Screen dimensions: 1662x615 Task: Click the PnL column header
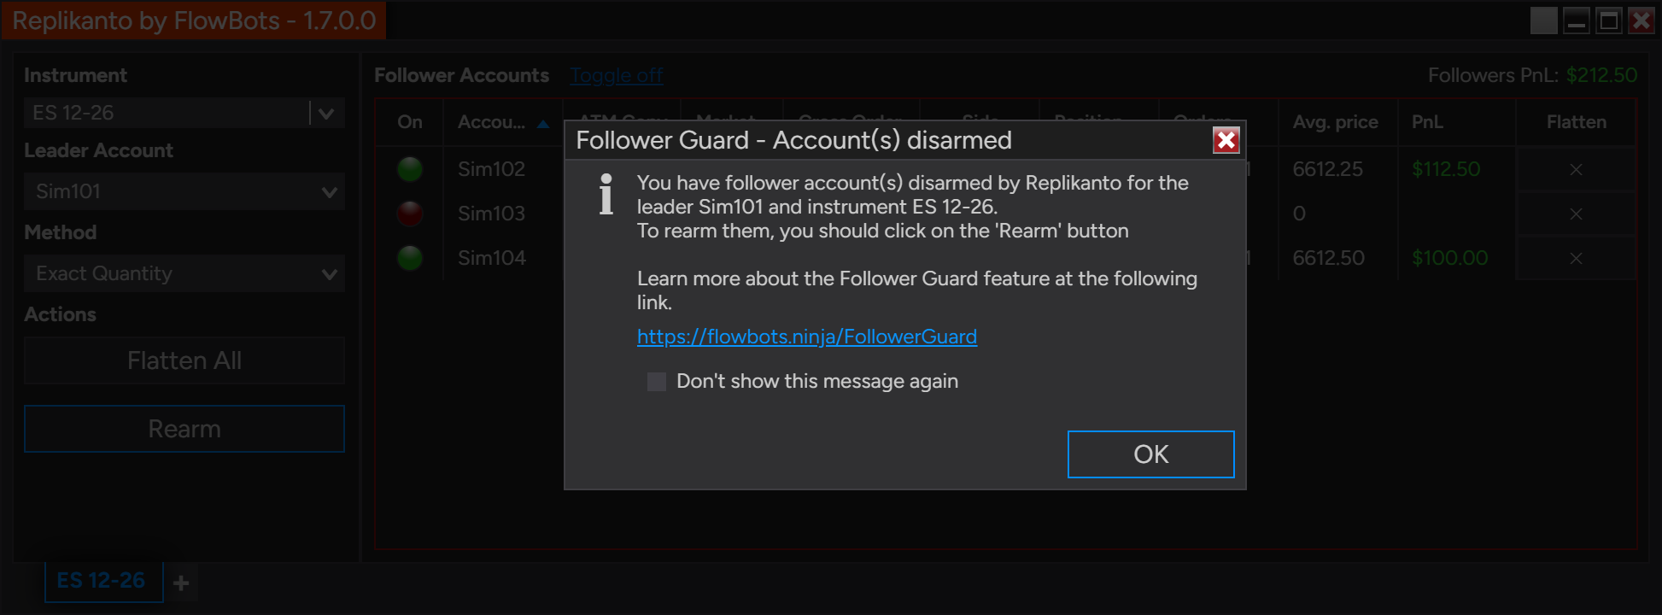(1455, 122)
